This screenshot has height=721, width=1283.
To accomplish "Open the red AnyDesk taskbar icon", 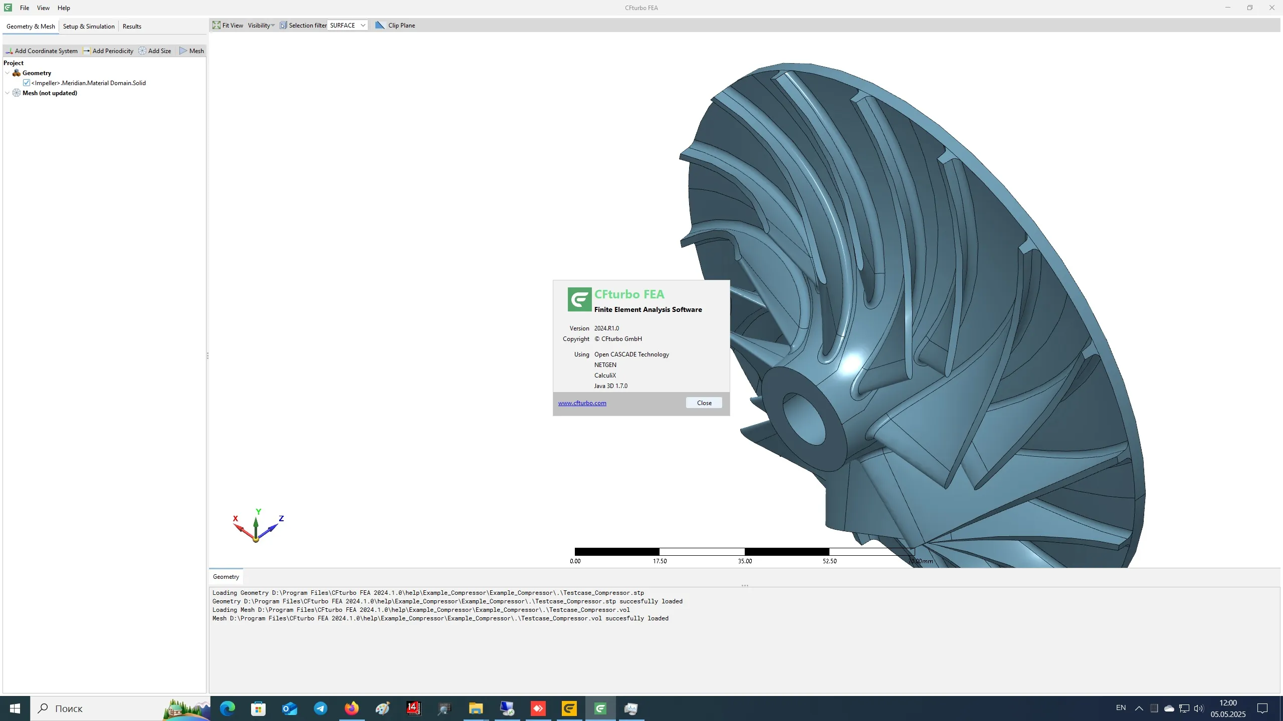I will coord(538,708).
